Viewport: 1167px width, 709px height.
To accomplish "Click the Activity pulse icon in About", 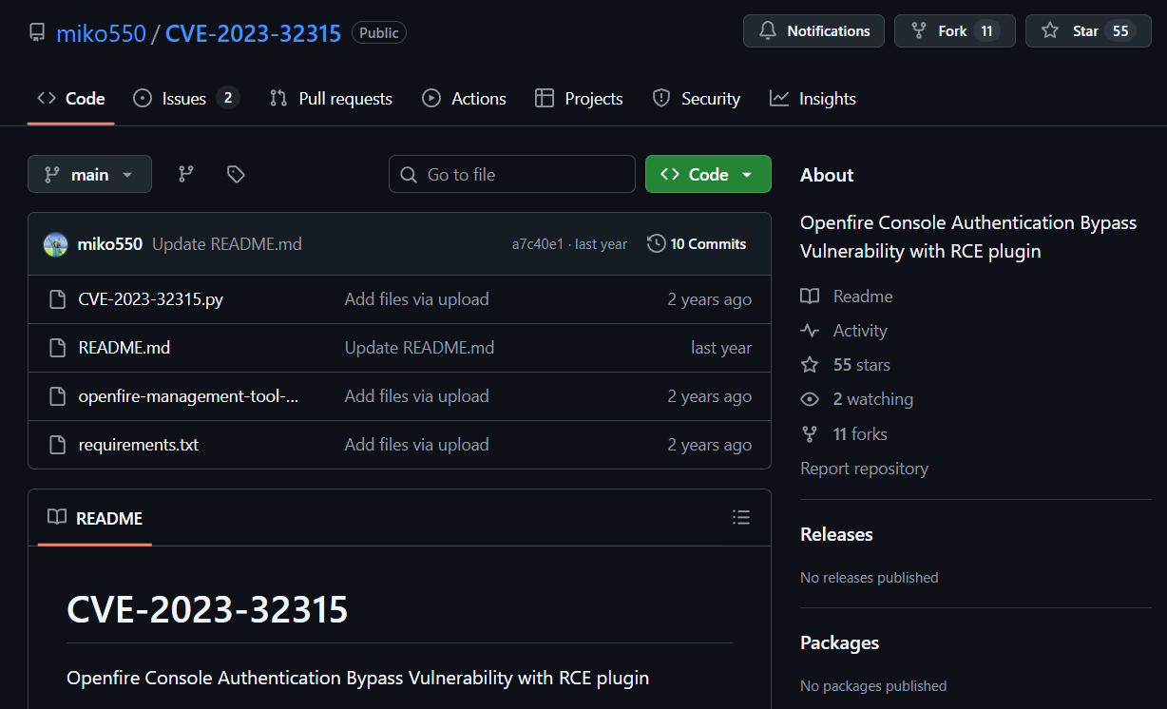I will (810, 331).
